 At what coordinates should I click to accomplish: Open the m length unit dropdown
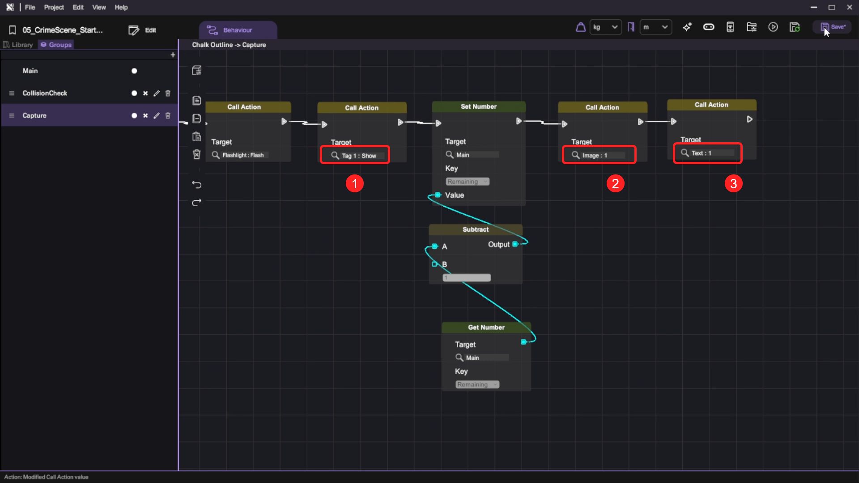pos(655,27)
